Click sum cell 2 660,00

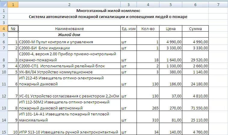pyautogui.click(x=195, y=66)
